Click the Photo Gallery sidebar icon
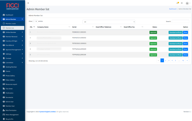This screenshot has height=121, width=192. click(4, 76)
